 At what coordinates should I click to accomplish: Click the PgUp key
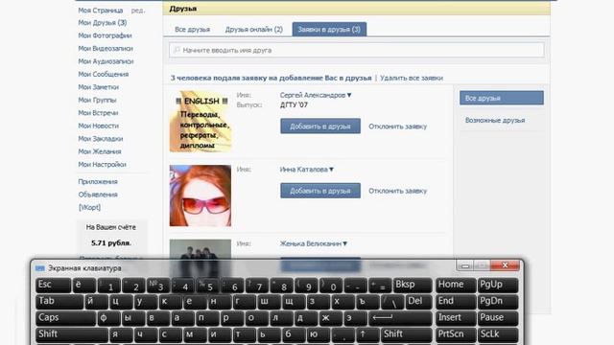tap(498, 286)
